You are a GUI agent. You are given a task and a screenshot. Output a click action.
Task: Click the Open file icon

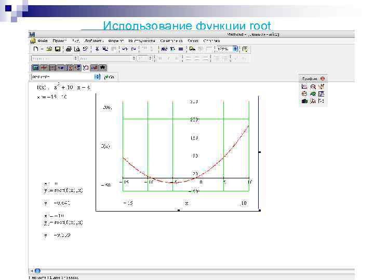pos(49,49)
